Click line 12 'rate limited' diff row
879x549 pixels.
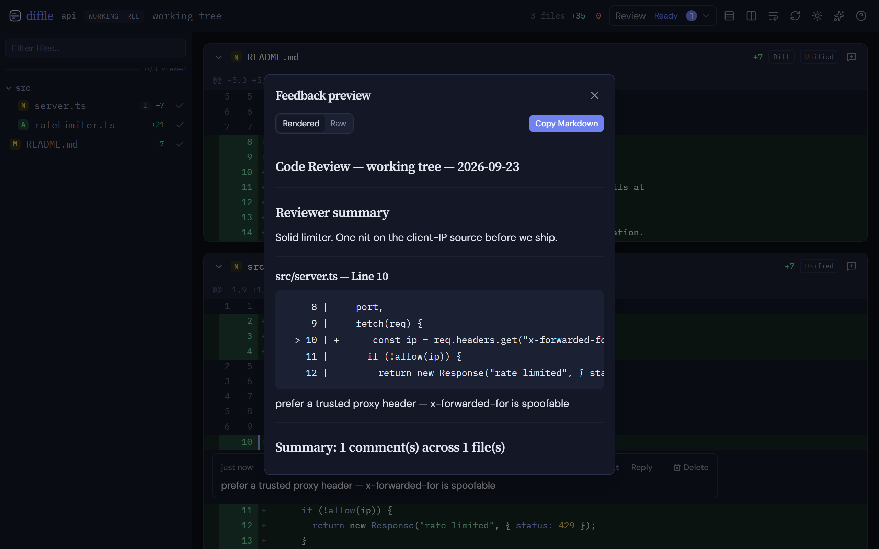[x=536, y=525]
